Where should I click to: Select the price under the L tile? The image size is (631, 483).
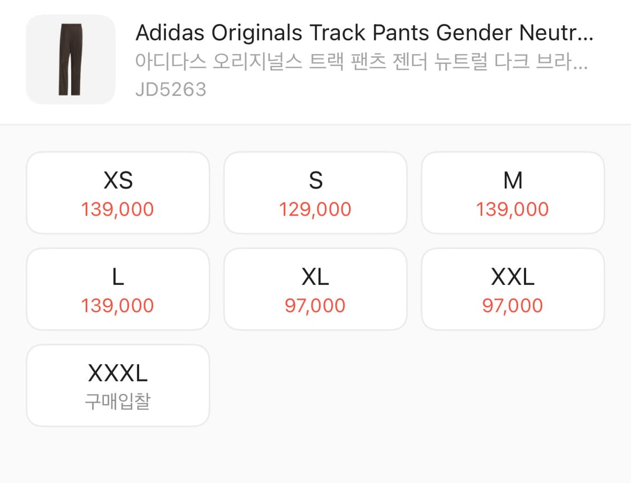(118, 305)
